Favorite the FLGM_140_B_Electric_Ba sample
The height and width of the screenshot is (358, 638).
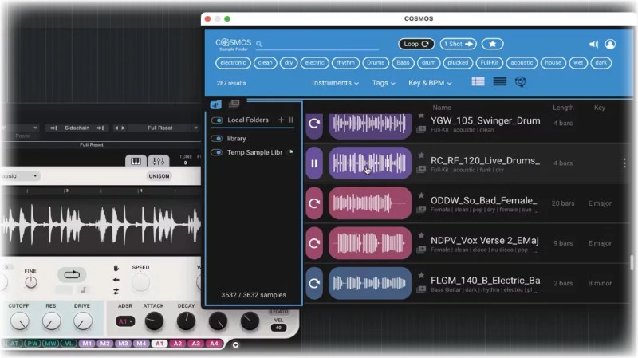(421, 275)
